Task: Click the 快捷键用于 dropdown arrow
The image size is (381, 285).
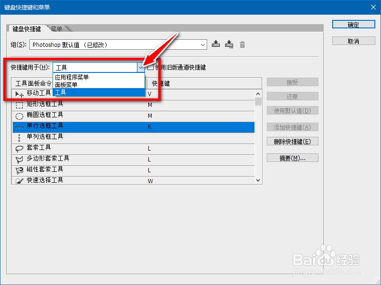Action: (x=141, y=68)
